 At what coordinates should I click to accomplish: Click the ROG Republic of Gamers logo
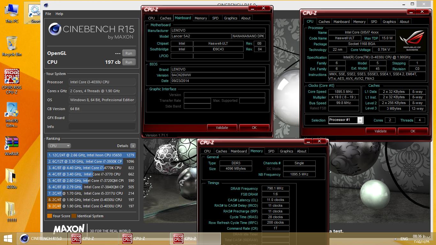coord(412,41)
